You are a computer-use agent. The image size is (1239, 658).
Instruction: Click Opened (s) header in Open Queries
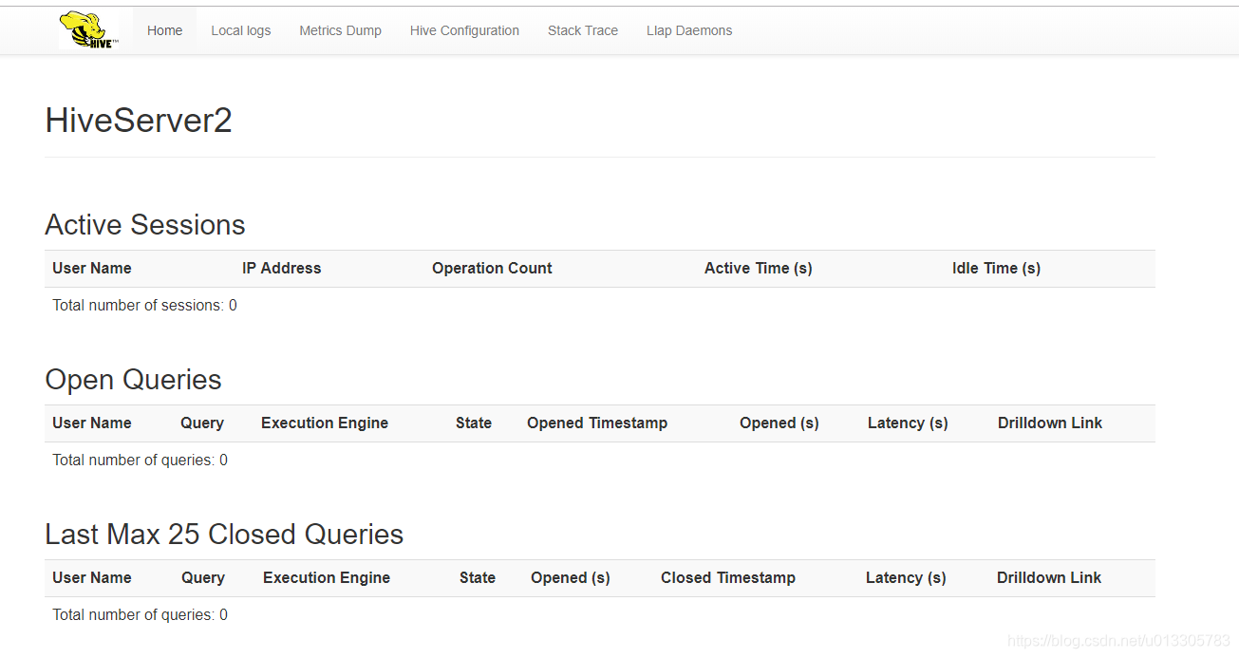pos(779,423)
